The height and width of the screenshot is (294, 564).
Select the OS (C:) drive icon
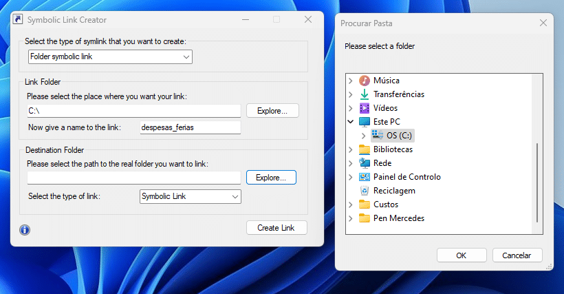(378, 136)
